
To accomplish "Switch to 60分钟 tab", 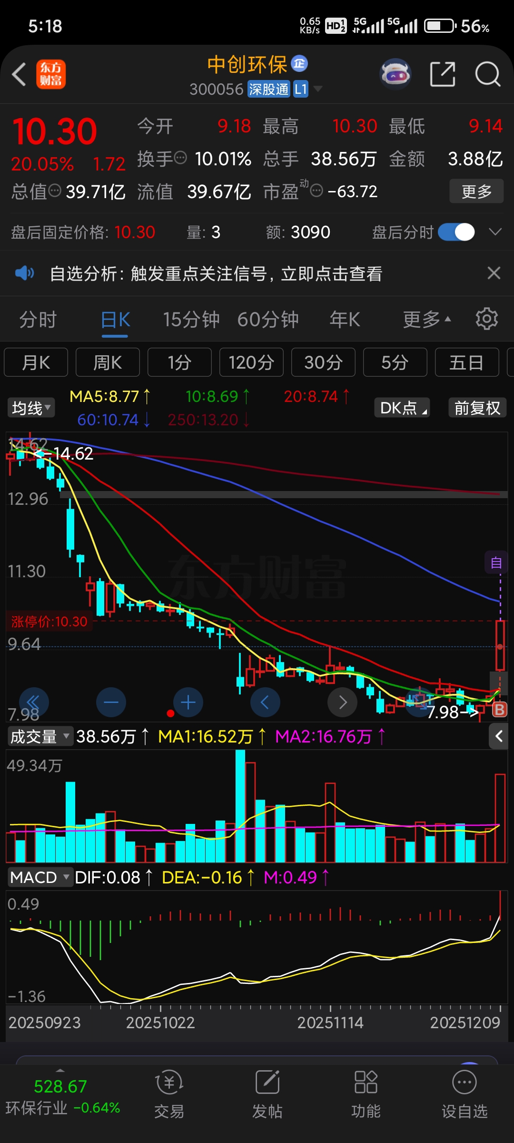I will pyautogui.click(x=268, y=319).
